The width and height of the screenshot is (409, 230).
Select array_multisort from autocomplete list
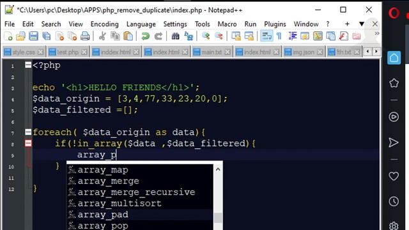click(140, 203)
